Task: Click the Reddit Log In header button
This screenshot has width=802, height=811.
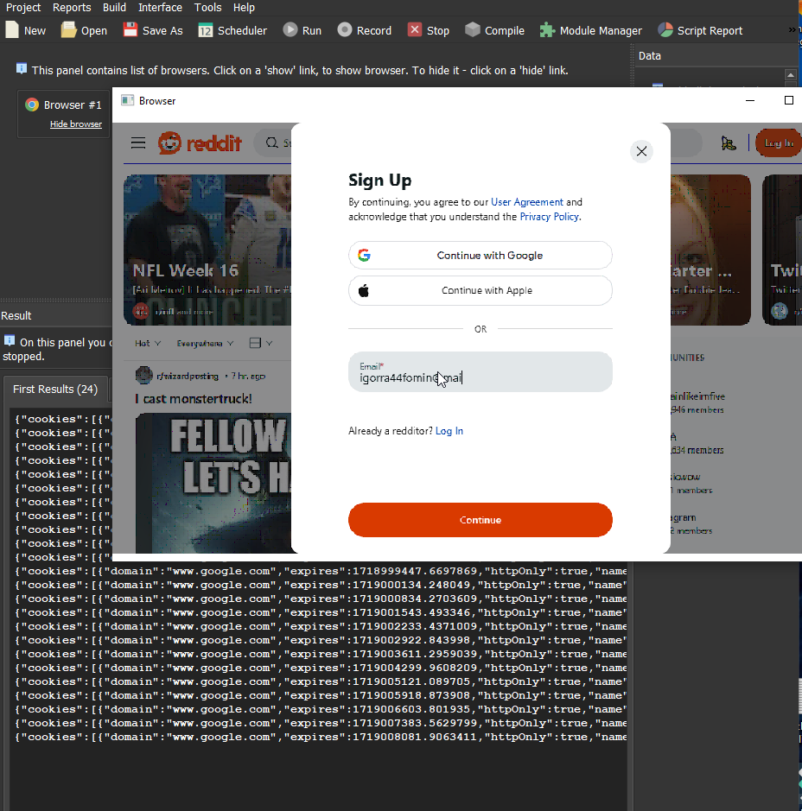Action: [x=778, y=143]
